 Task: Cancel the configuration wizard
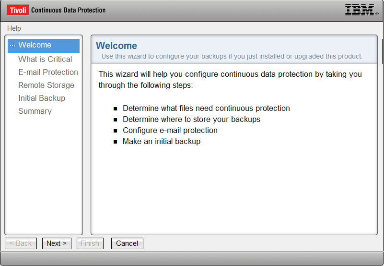click(x=127, y=243)
